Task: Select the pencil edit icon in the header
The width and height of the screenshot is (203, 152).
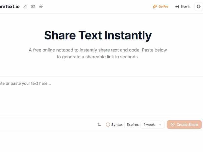Action: click(x=25, y=7)
